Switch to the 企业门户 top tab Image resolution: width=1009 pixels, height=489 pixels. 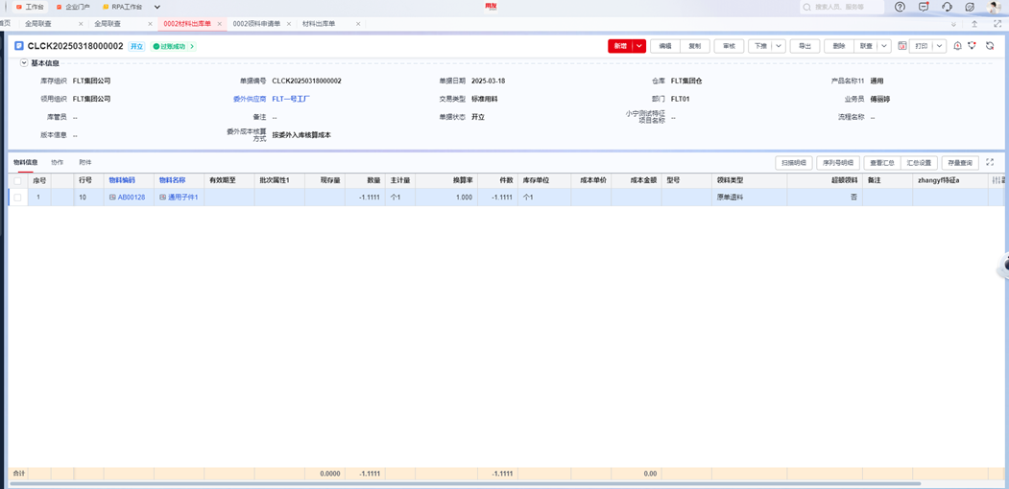click(73, 7)
